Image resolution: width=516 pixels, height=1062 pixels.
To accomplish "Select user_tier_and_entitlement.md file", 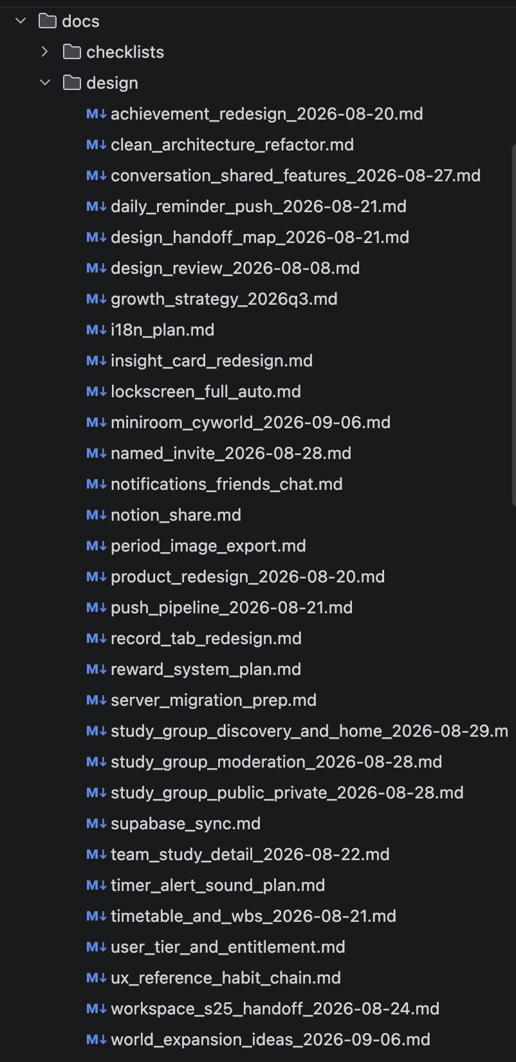I will pos(228,947).
